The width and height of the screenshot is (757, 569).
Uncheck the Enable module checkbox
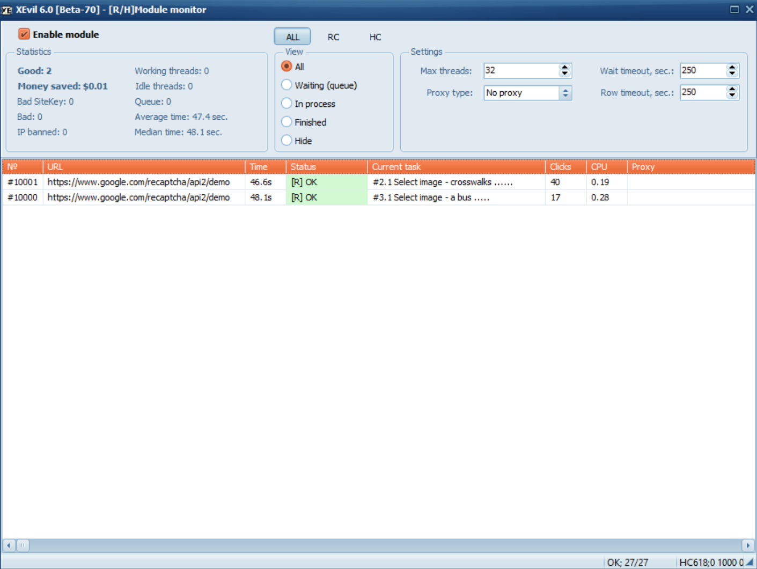click(24, 34)
